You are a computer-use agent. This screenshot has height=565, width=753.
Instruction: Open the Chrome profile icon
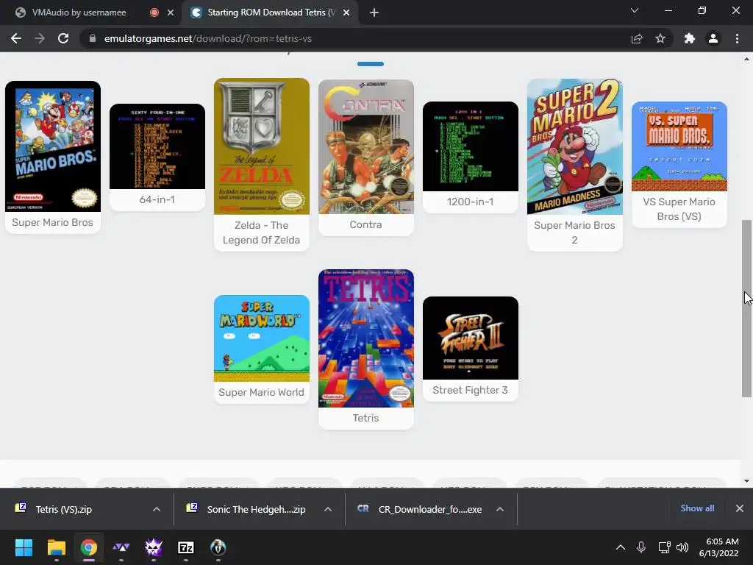713,38
